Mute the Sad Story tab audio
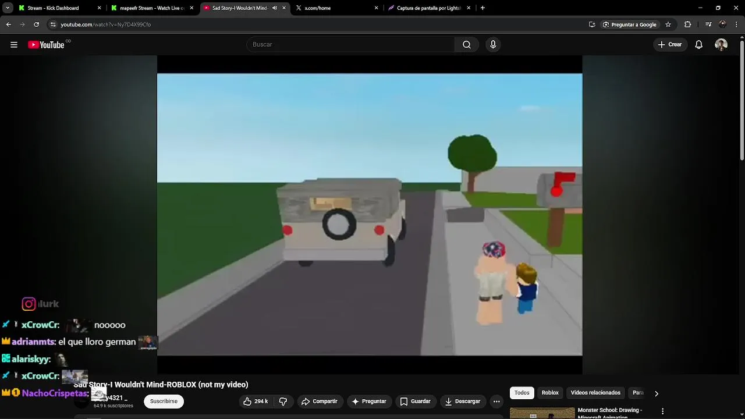The height and width of the screenshot is (419, 745). coord(275,8)
